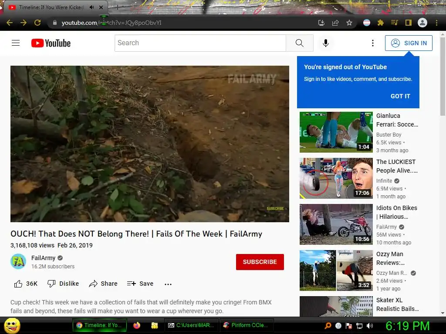Bookmark this page with star icon
This screenshot has height=334, width=446.
[x=349, y=23]
